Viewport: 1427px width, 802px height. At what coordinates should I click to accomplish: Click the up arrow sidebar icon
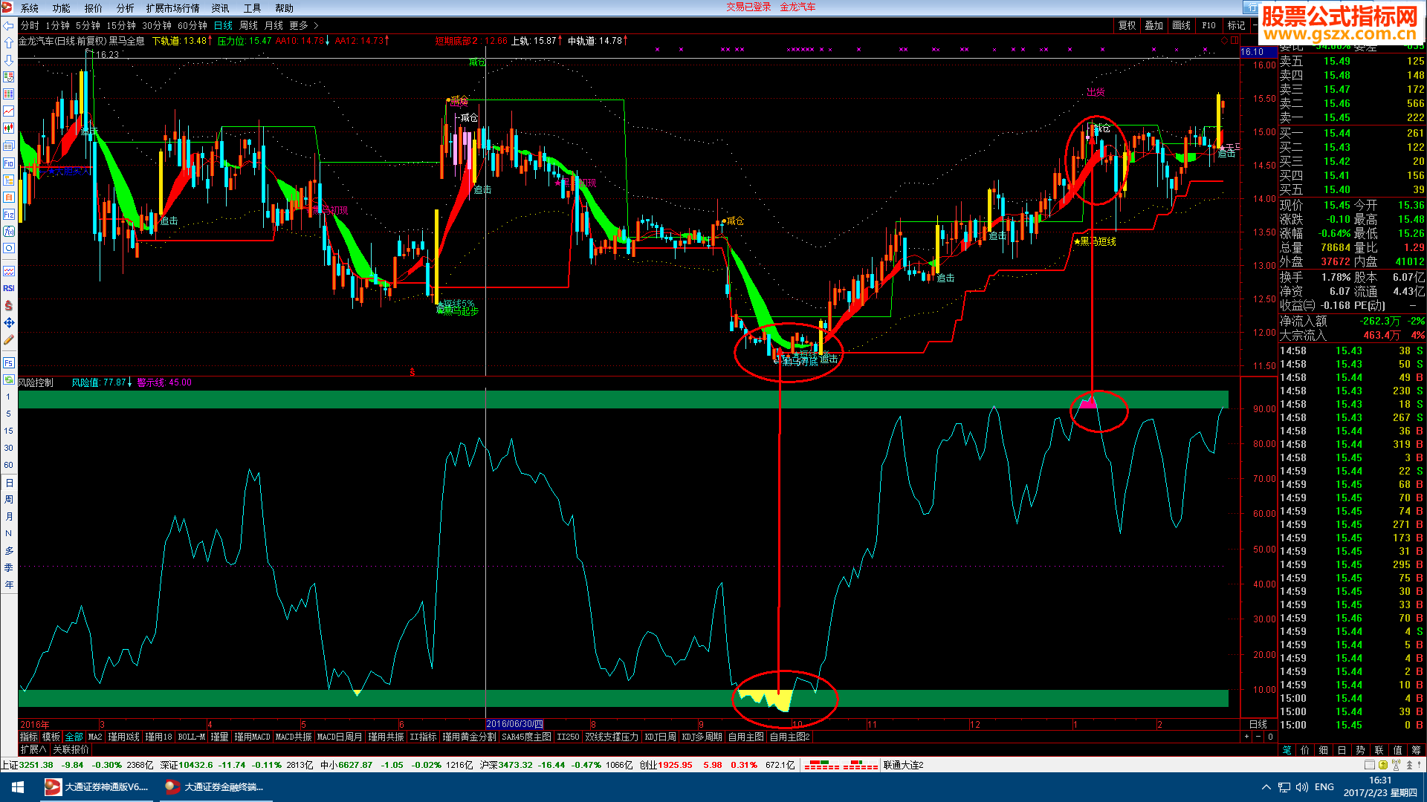coord(8,42)
